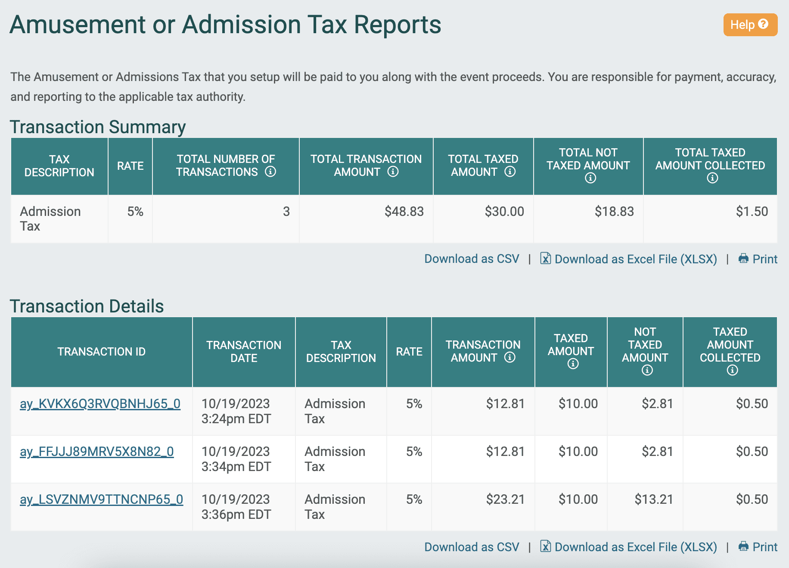Open transaction ay_KVKX6Q3RVQBNHJ65_0
Viewport: 789px width, 568px height.
[101, 404]
